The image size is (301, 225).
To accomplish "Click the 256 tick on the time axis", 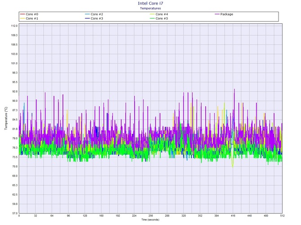I will point(150,216).
